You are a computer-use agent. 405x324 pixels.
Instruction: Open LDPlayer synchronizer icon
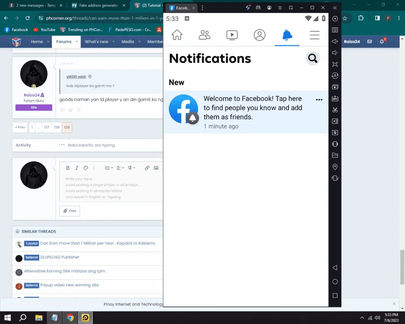tap(335, 133)
